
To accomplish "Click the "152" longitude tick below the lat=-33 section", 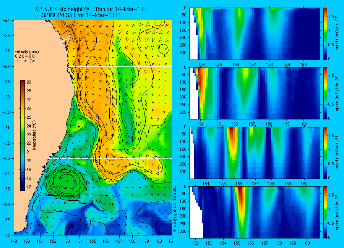I will pos(195,243).
